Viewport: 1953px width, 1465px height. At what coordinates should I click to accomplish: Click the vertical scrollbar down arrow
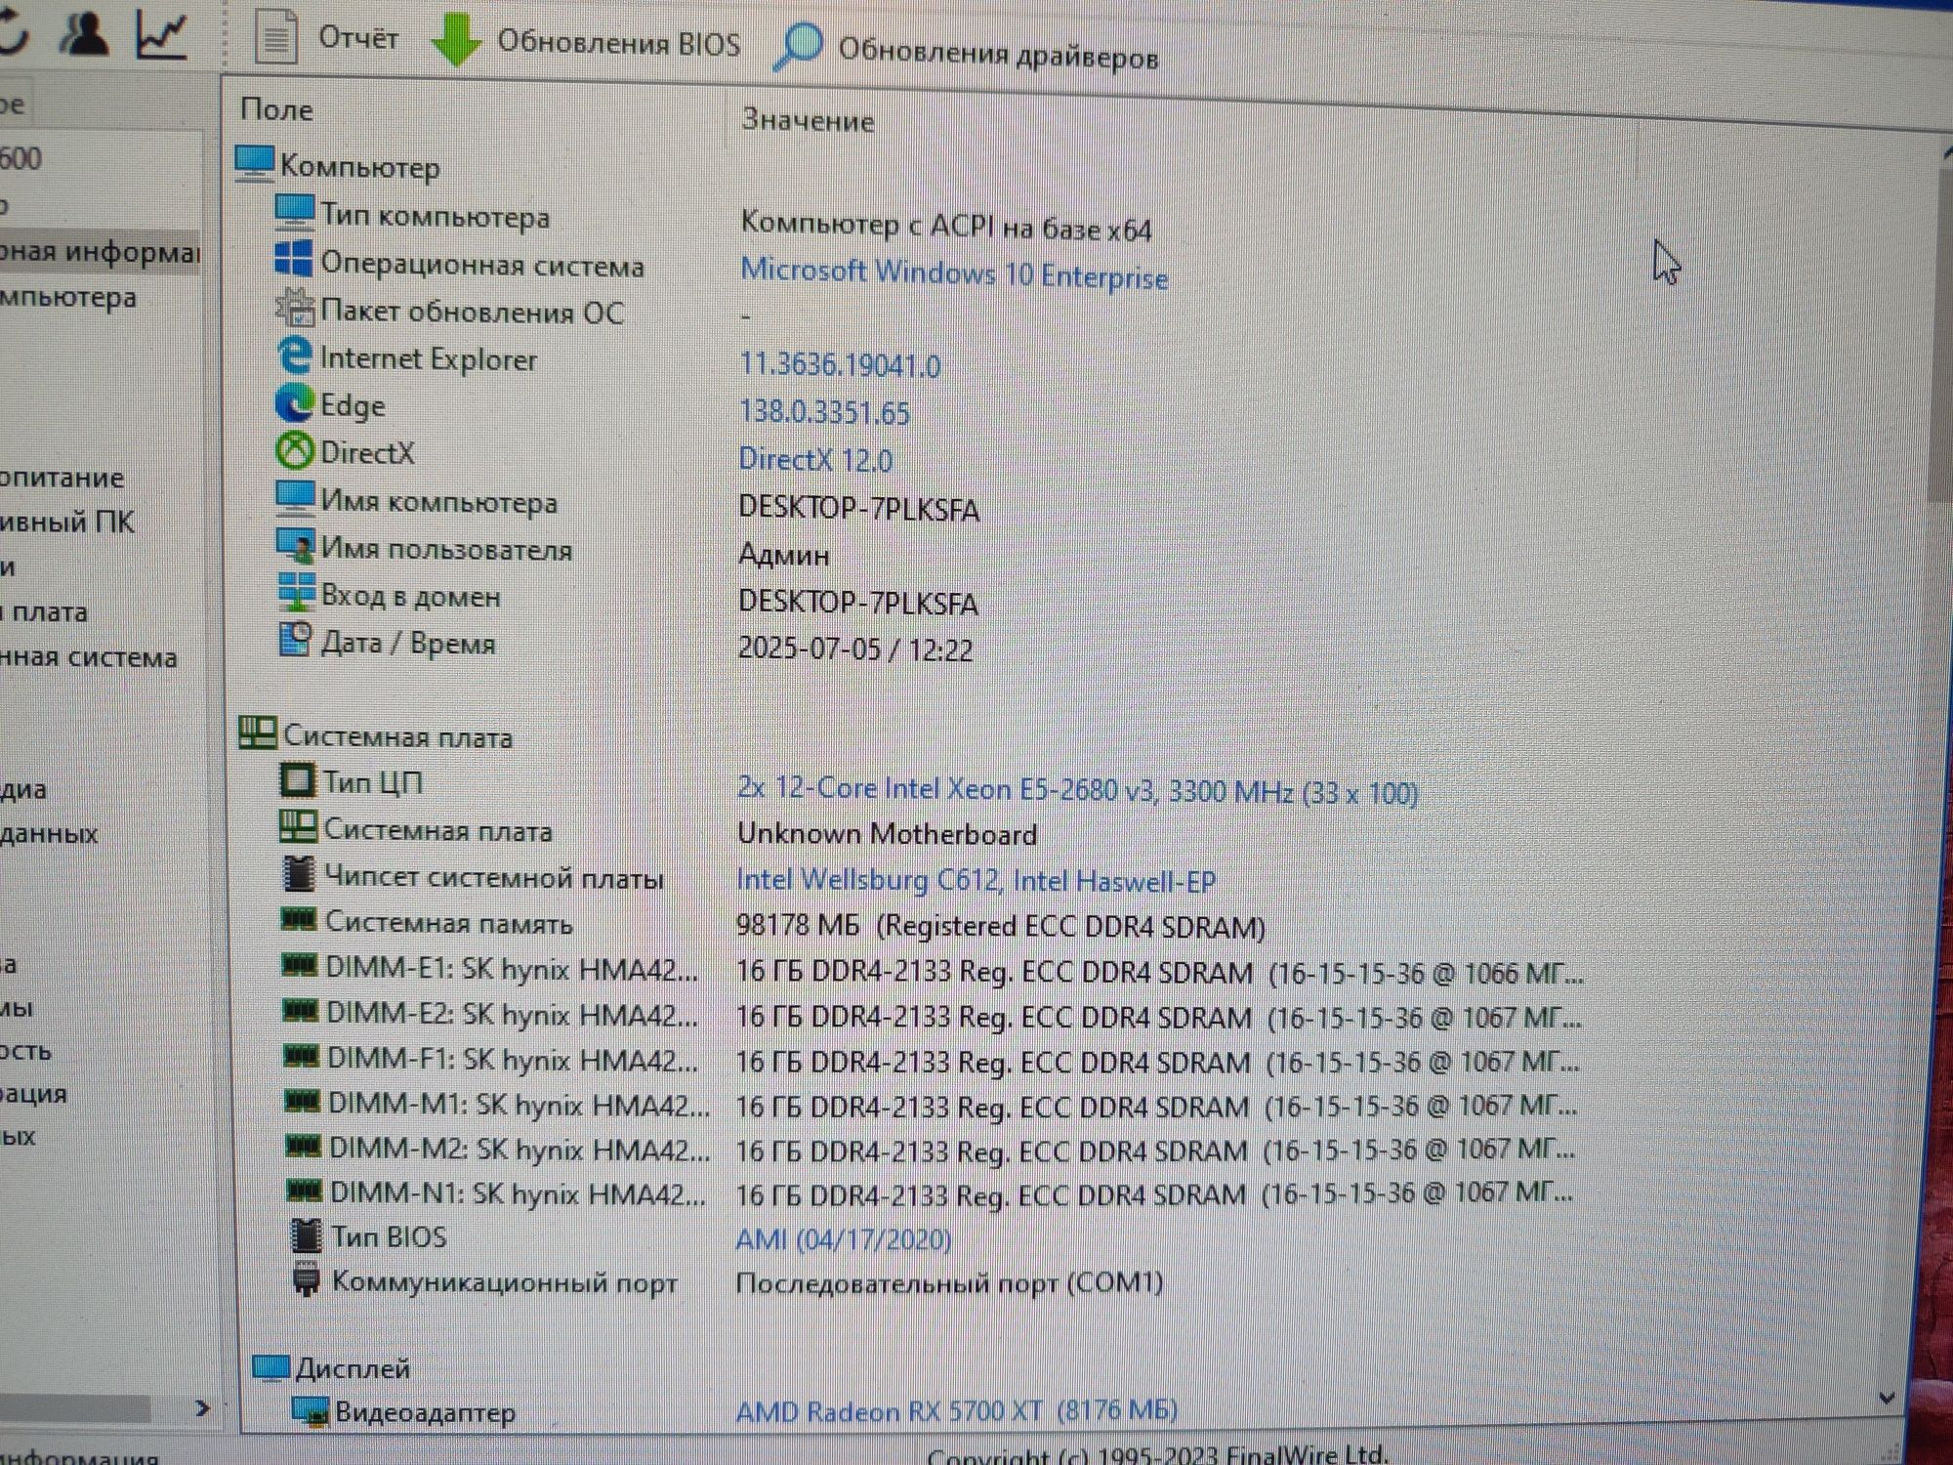pos(1887,1398)
